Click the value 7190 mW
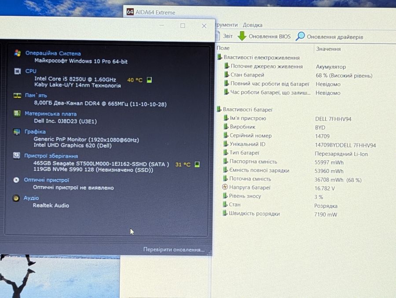The image size is (396, 298). click(326, 215)
